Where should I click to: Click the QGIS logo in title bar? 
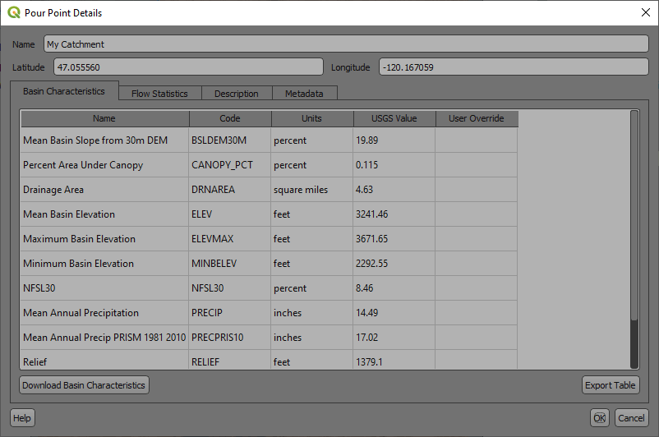click(13, 12)
